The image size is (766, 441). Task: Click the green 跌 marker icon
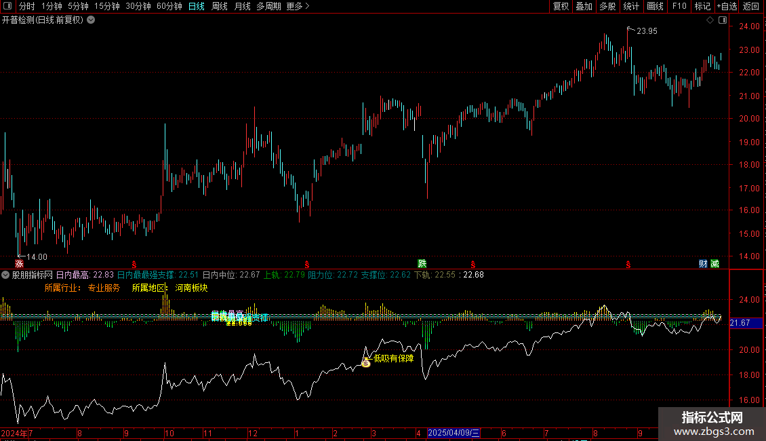click(x=422, y=264)
